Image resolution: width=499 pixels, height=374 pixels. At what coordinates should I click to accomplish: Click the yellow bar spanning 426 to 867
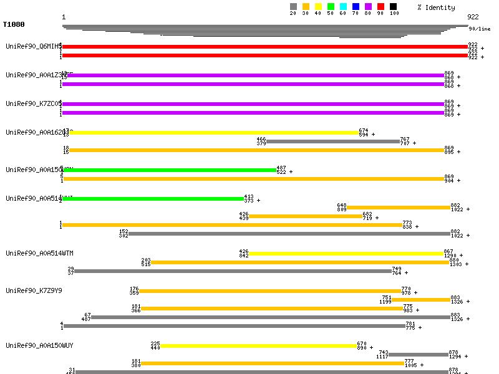coord(346,254)
